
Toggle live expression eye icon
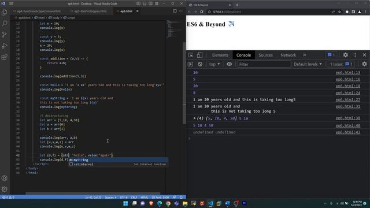tap(229, 64)
